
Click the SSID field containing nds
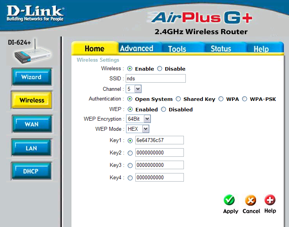click(x=156, y=78)
